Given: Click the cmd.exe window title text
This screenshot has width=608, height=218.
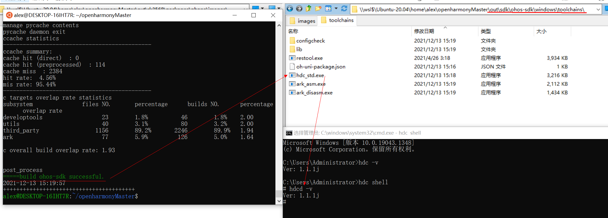Looking at the screenshot, I should pos(357,133).
